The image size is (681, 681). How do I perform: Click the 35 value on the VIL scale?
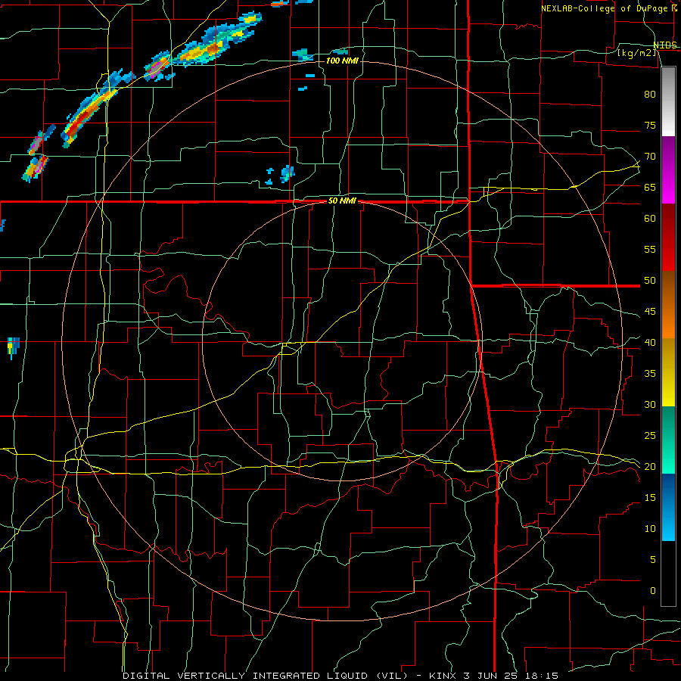(x=650, y=374)
